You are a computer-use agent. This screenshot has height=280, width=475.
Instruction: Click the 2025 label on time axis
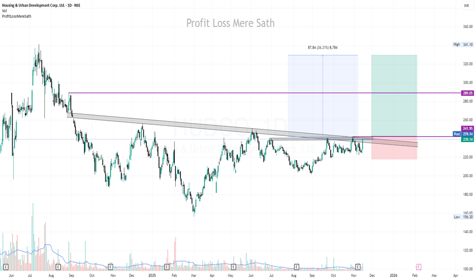pyautogui.click(x=152, y=275)
